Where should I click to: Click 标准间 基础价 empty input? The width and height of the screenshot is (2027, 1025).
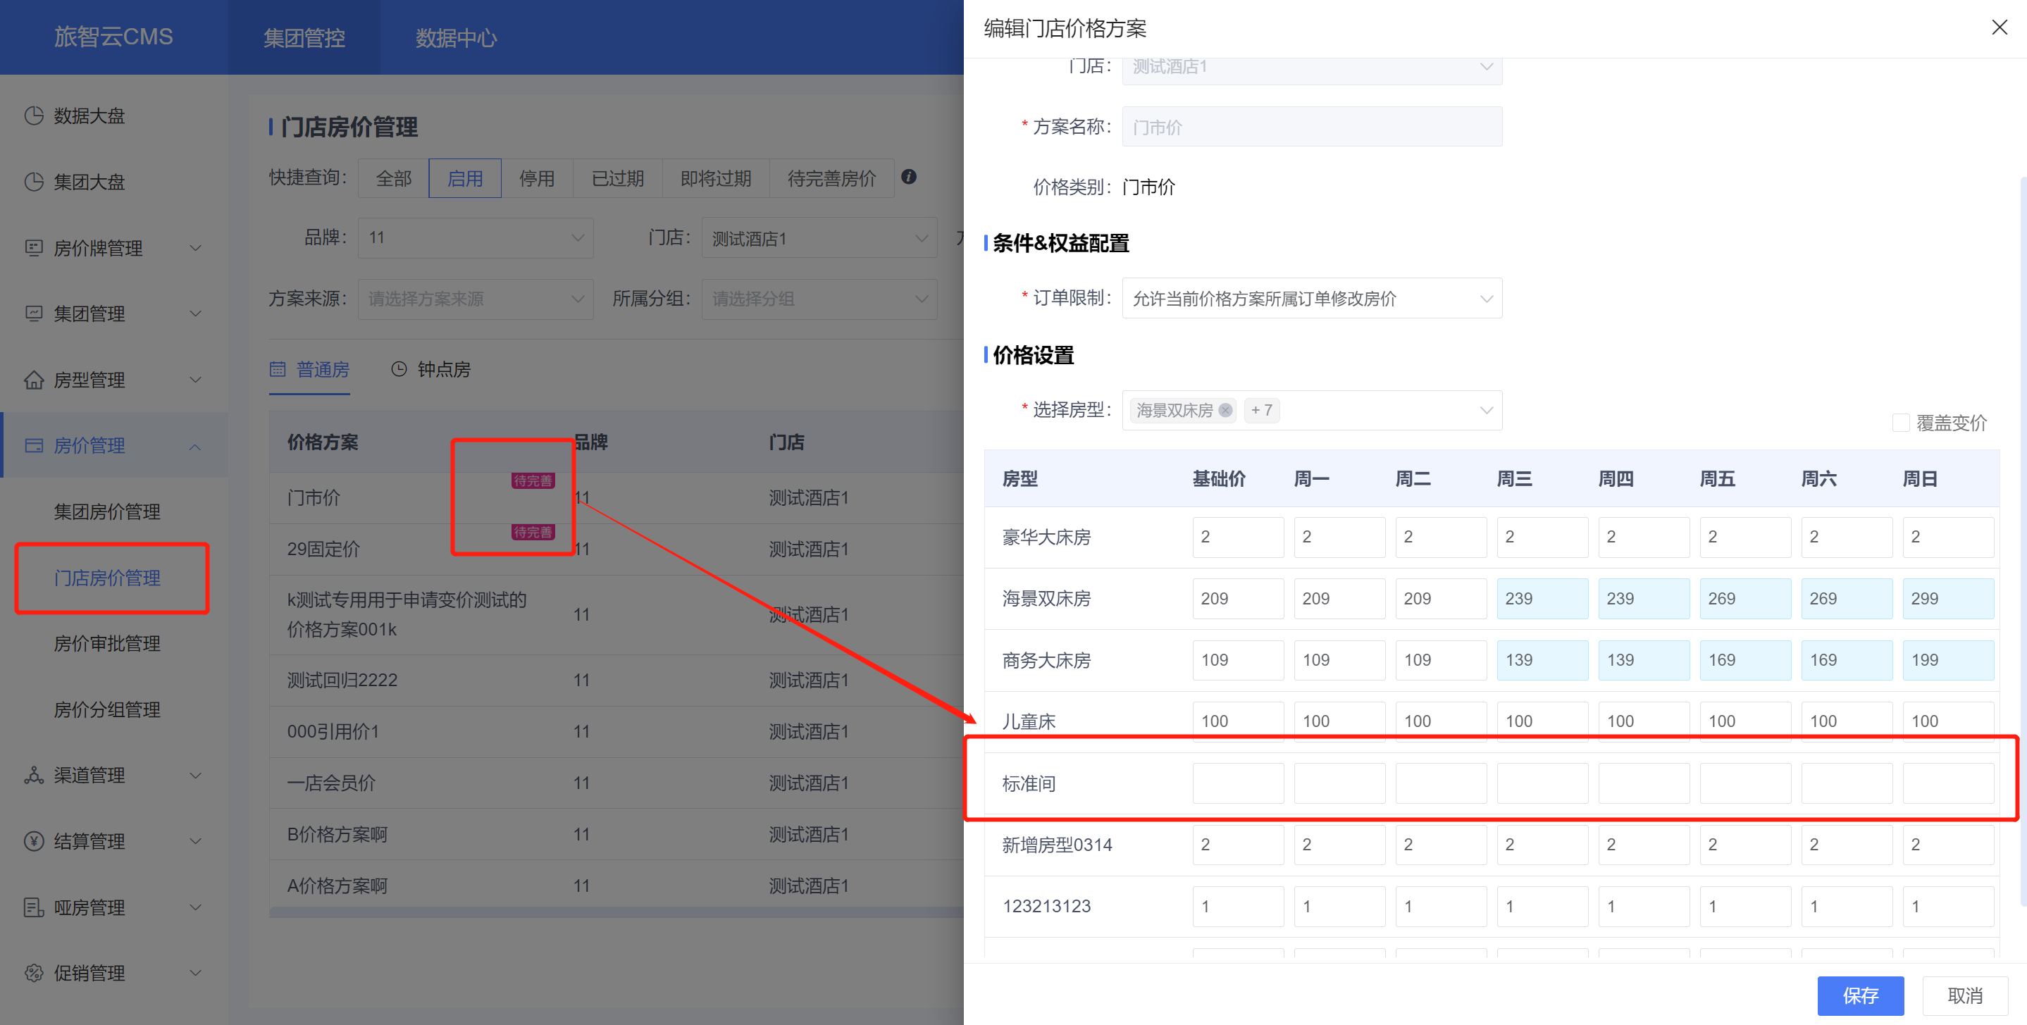click(x=1238, y=783)
